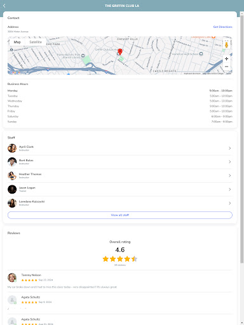Expand Heather Thomas staff entry chevron
This screenshot has width=244, height=325.
click(229, 175)
